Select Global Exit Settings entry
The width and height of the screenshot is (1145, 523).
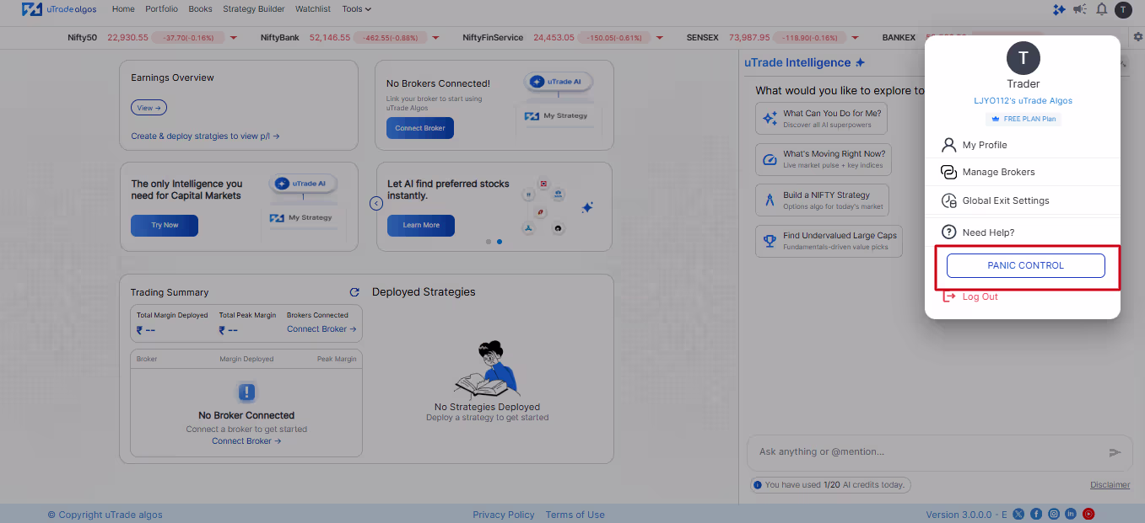click(x=1023, y=200)
